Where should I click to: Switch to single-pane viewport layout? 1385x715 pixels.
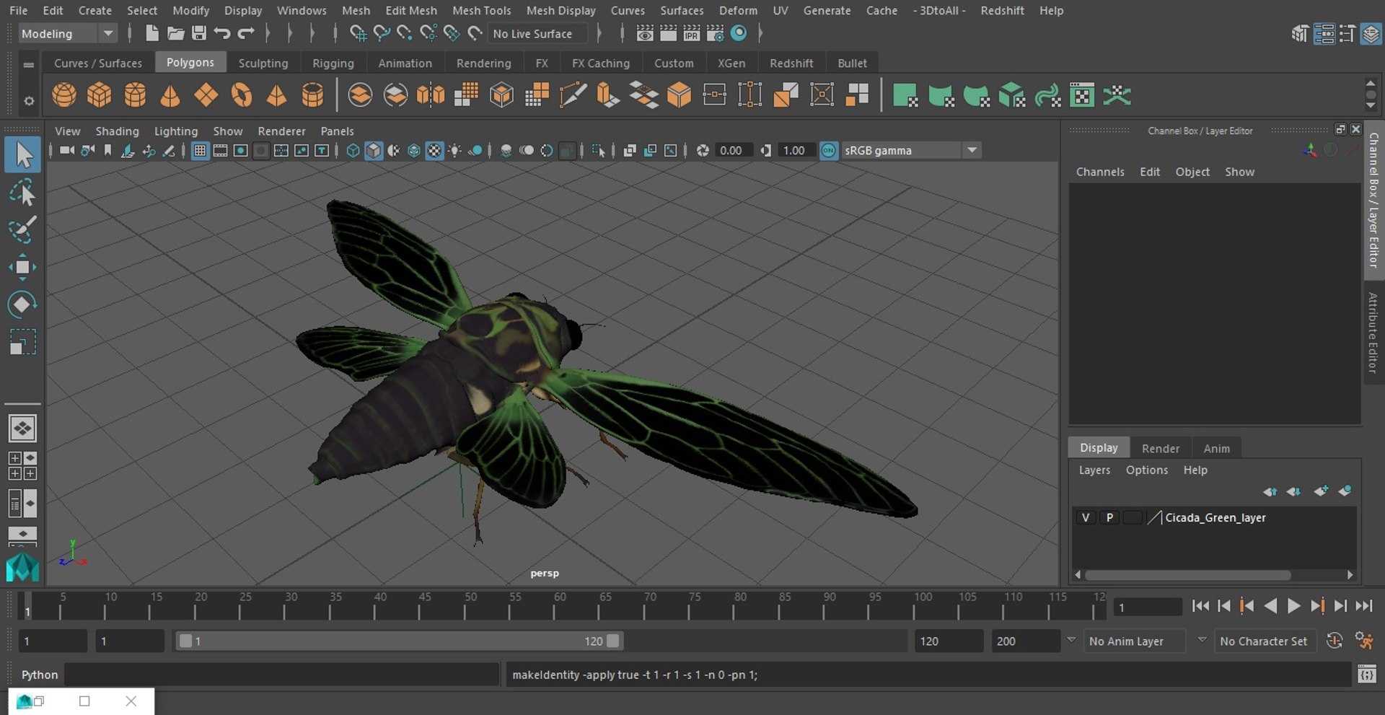pos(22,429)
